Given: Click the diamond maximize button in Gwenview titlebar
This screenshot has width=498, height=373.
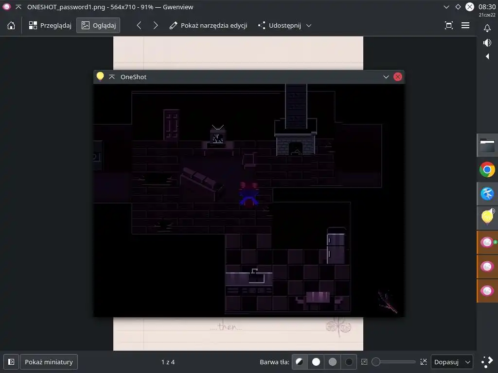Looking at the screenshot, I should (458, 7).
